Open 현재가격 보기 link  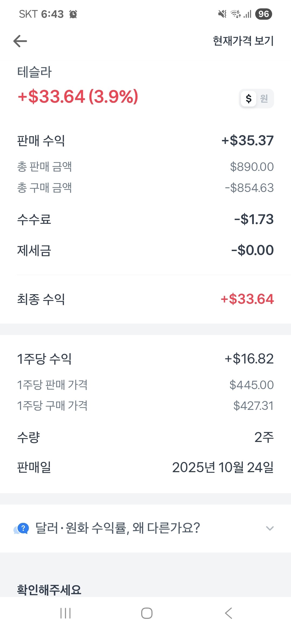pos(243,41)
